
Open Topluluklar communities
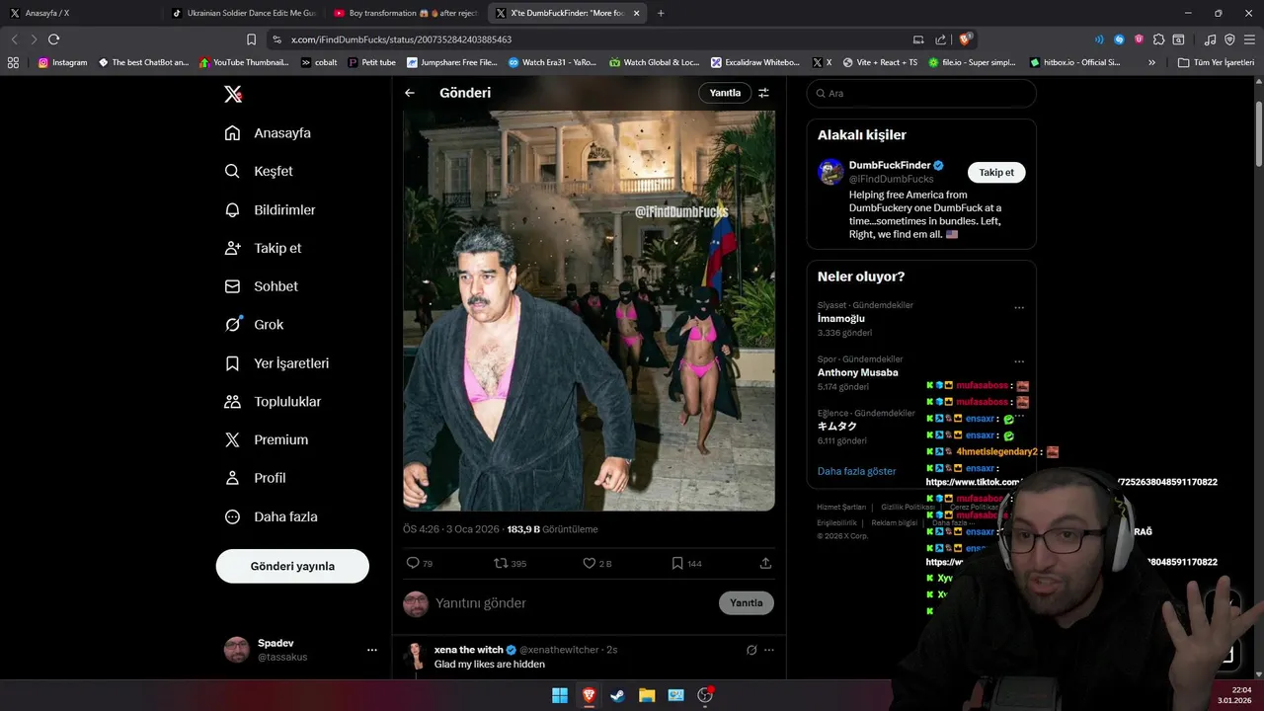pyautogui.click(x=273, y=402)
